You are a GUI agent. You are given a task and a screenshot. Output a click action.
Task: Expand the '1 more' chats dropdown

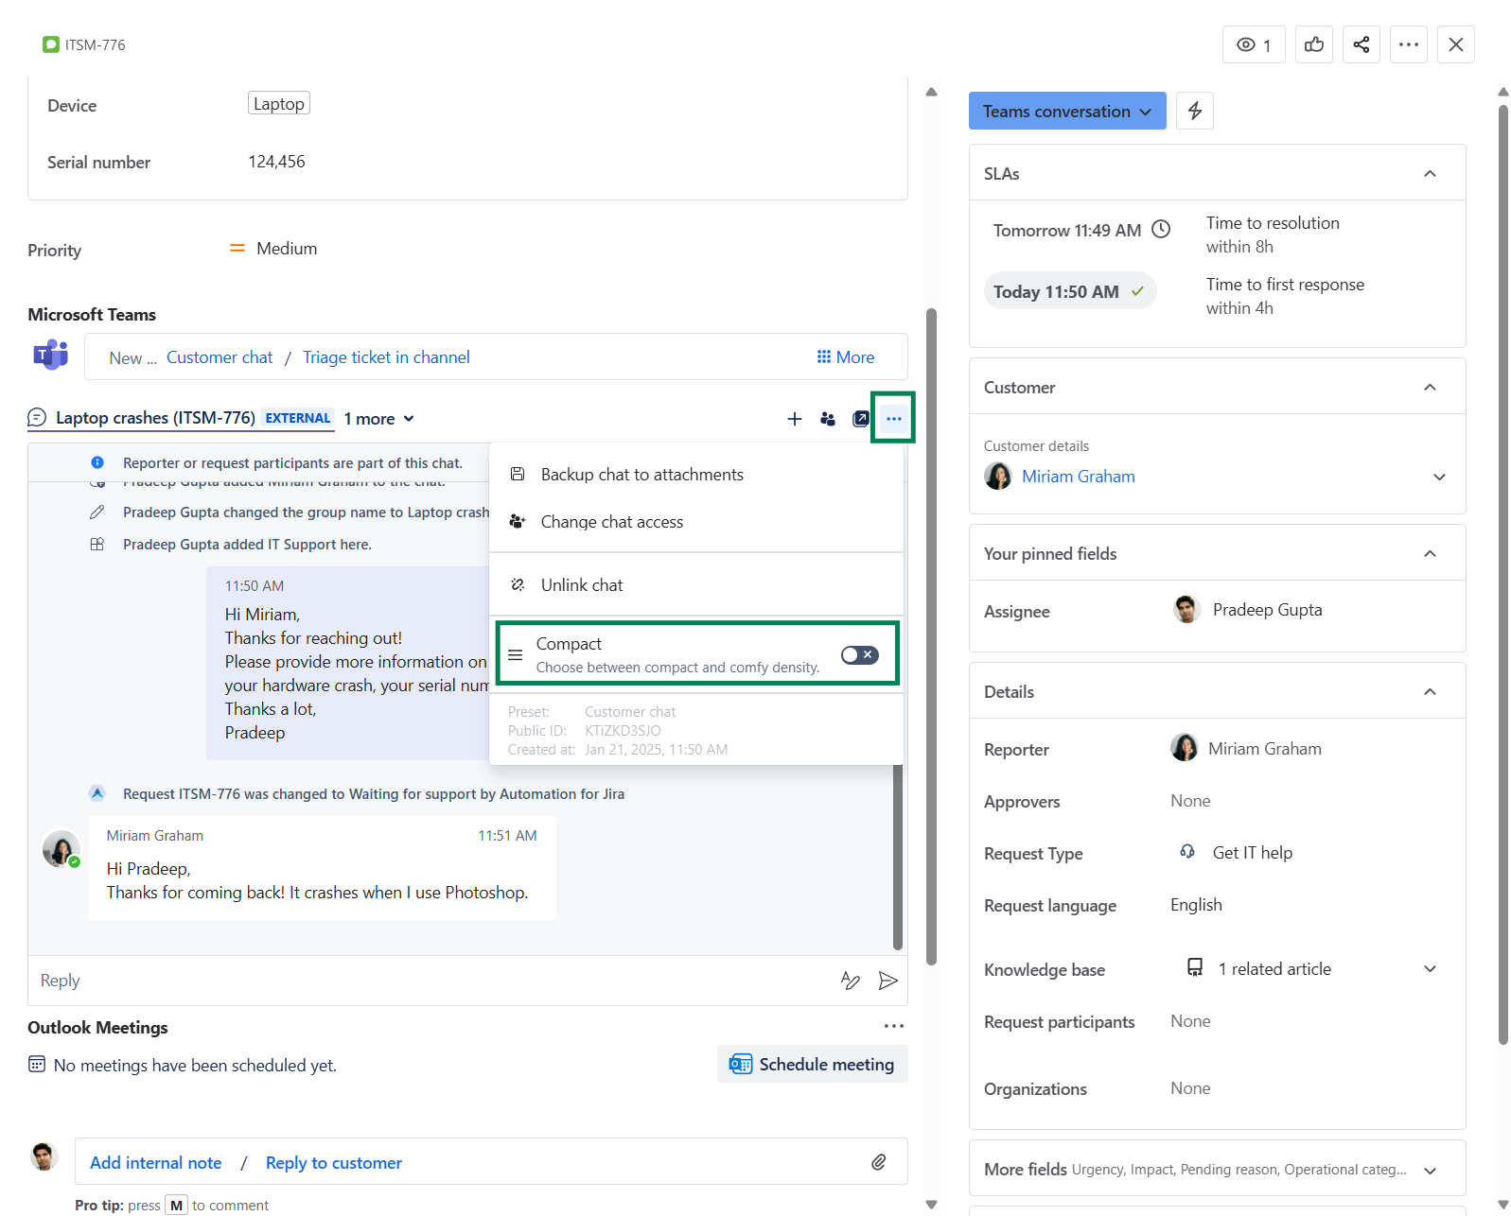point(379,419)
